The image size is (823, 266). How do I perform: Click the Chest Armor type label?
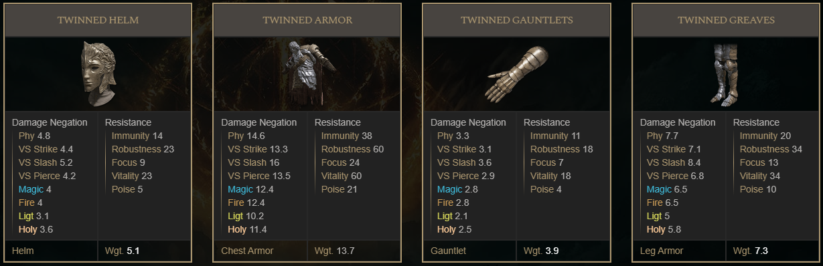click(x=247, y=251)
